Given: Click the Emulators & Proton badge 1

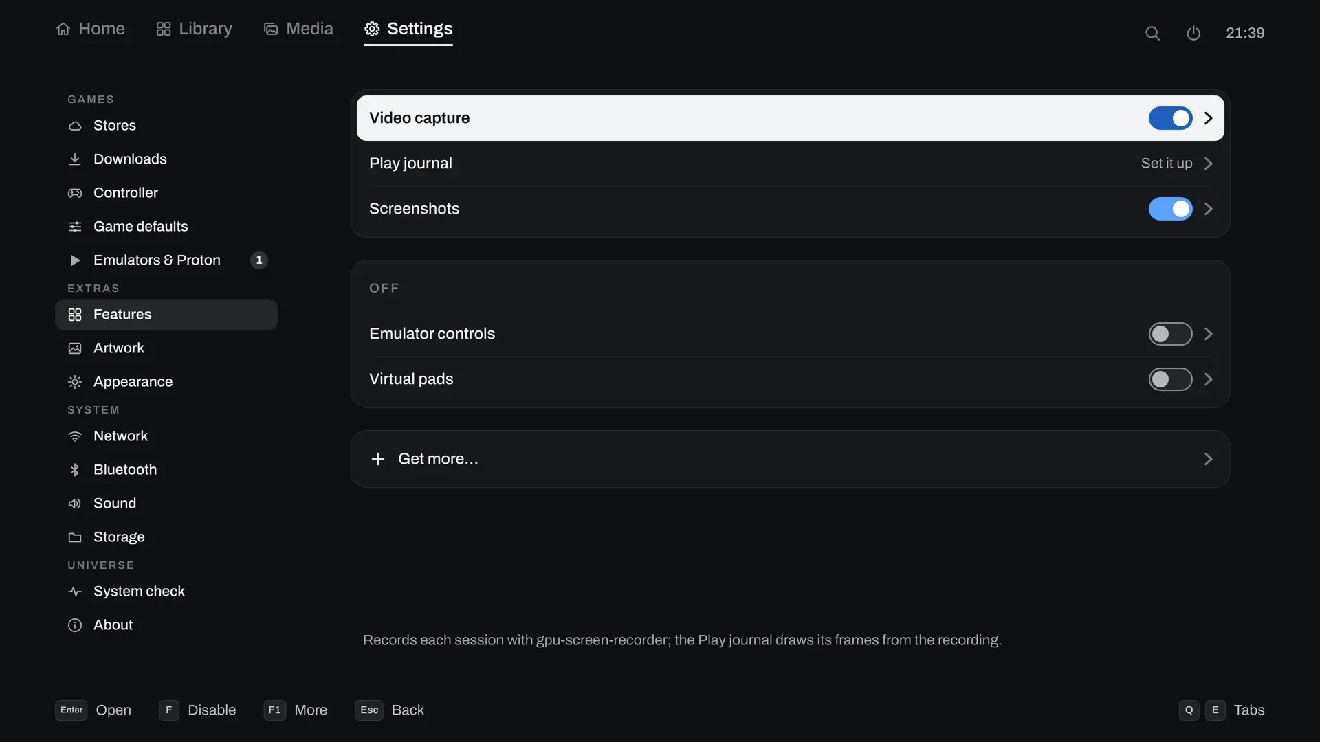Looking at the screenshot, I should [x=259, y=260].
